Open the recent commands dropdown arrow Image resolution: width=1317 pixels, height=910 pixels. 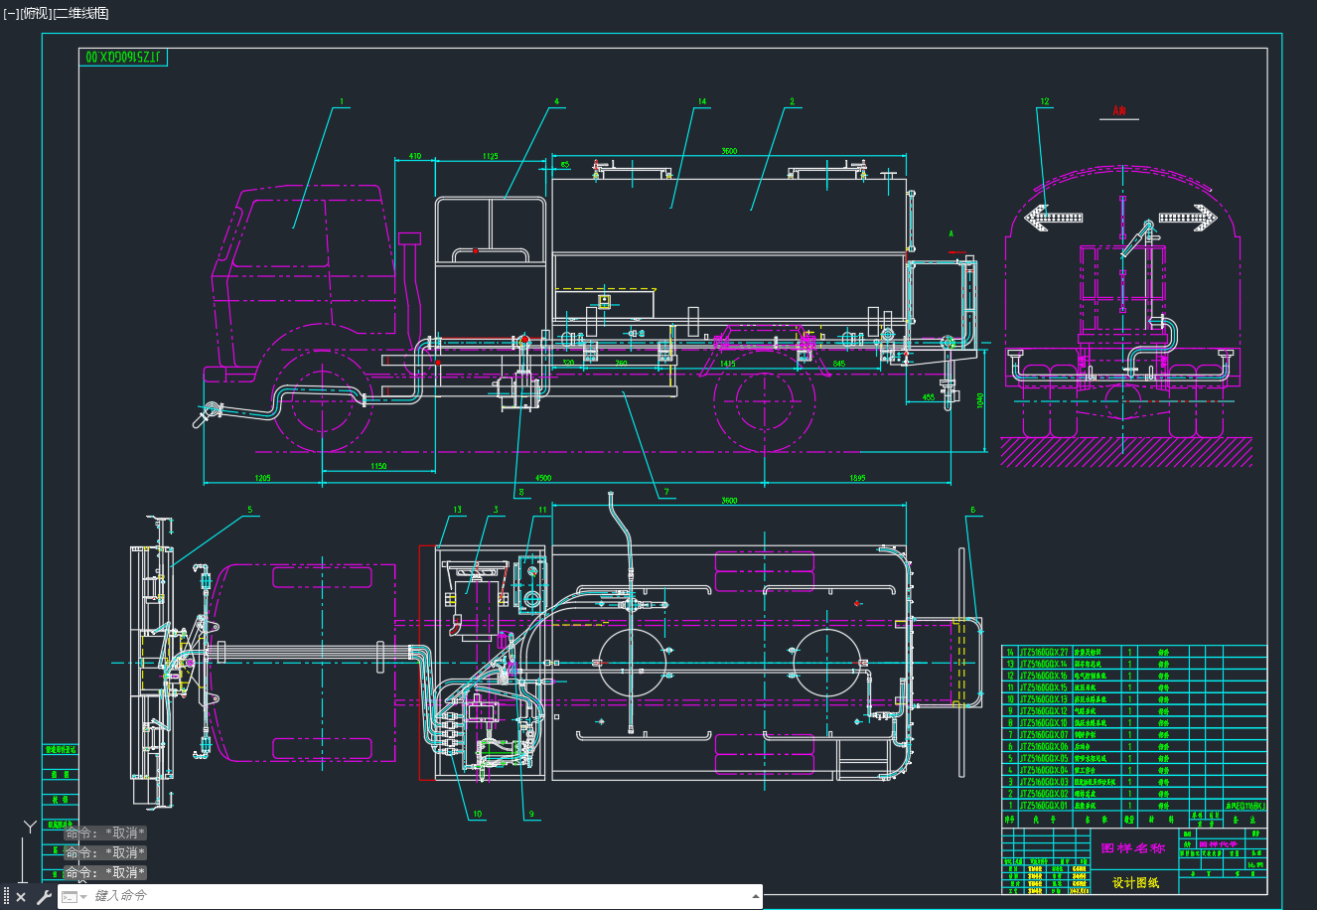(x=83, y=897)
